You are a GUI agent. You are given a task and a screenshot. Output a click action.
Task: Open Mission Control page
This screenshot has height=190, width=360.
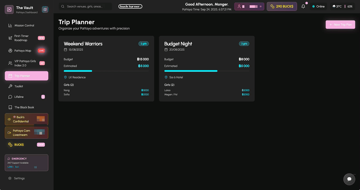coord(24,25)
